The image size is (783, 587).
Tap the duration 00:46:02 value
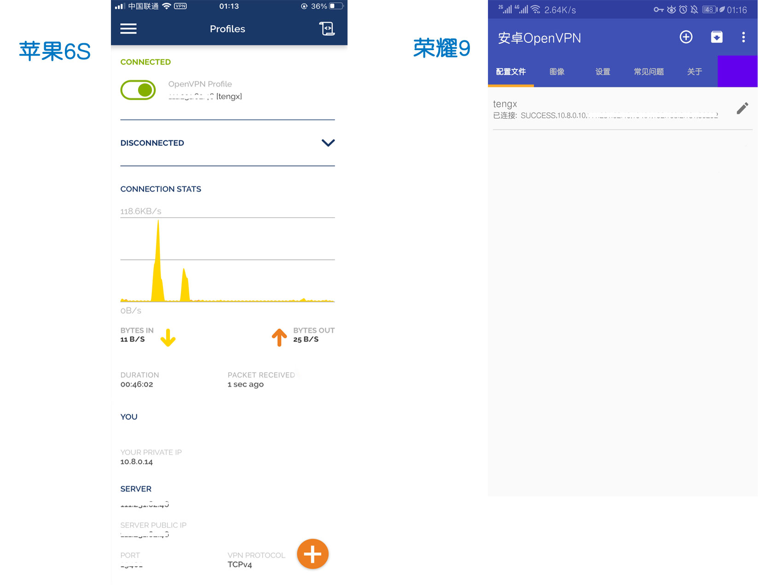(137, 385)
